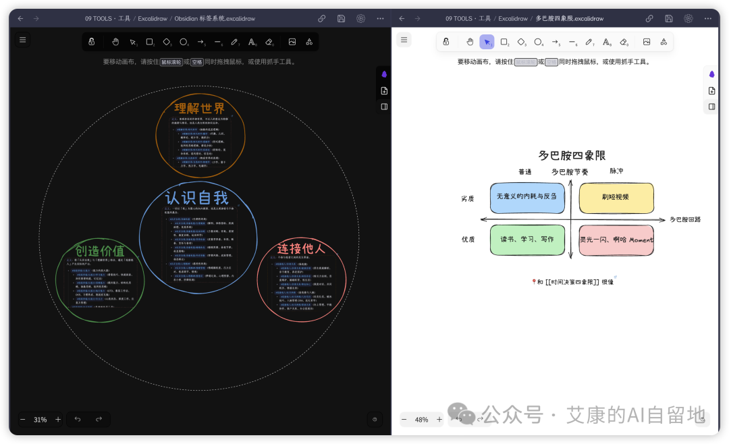Open help button at bottom of left pane
The image size is (729, 444).
[375, 419]
